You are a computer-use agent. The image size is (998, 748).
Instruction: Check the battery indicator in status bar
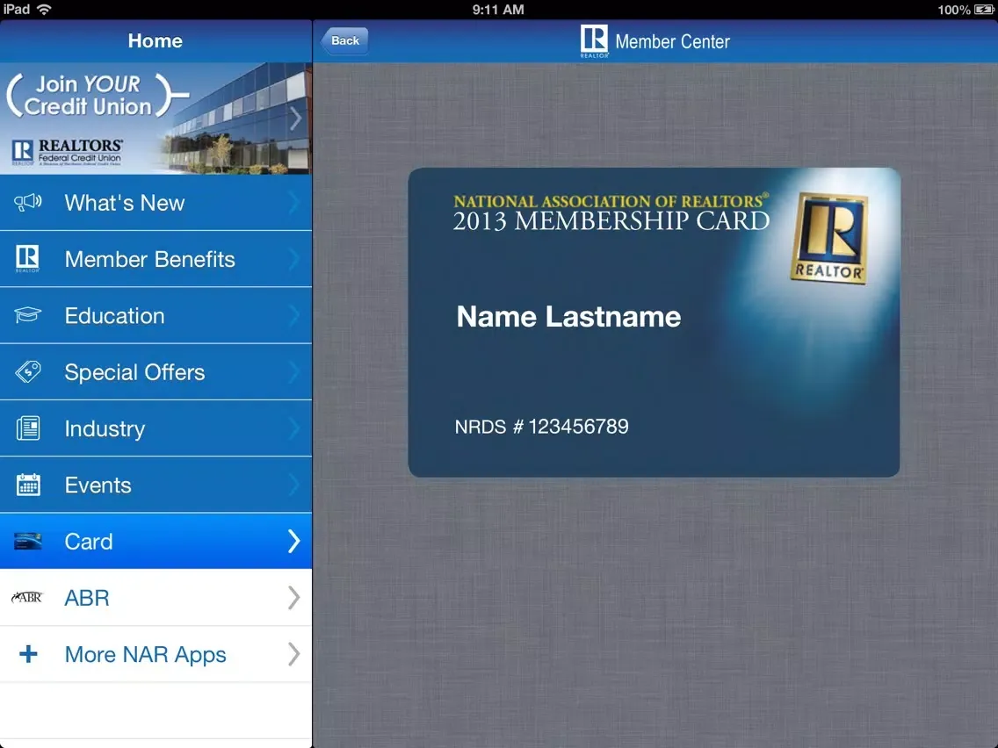pos(984,10)
